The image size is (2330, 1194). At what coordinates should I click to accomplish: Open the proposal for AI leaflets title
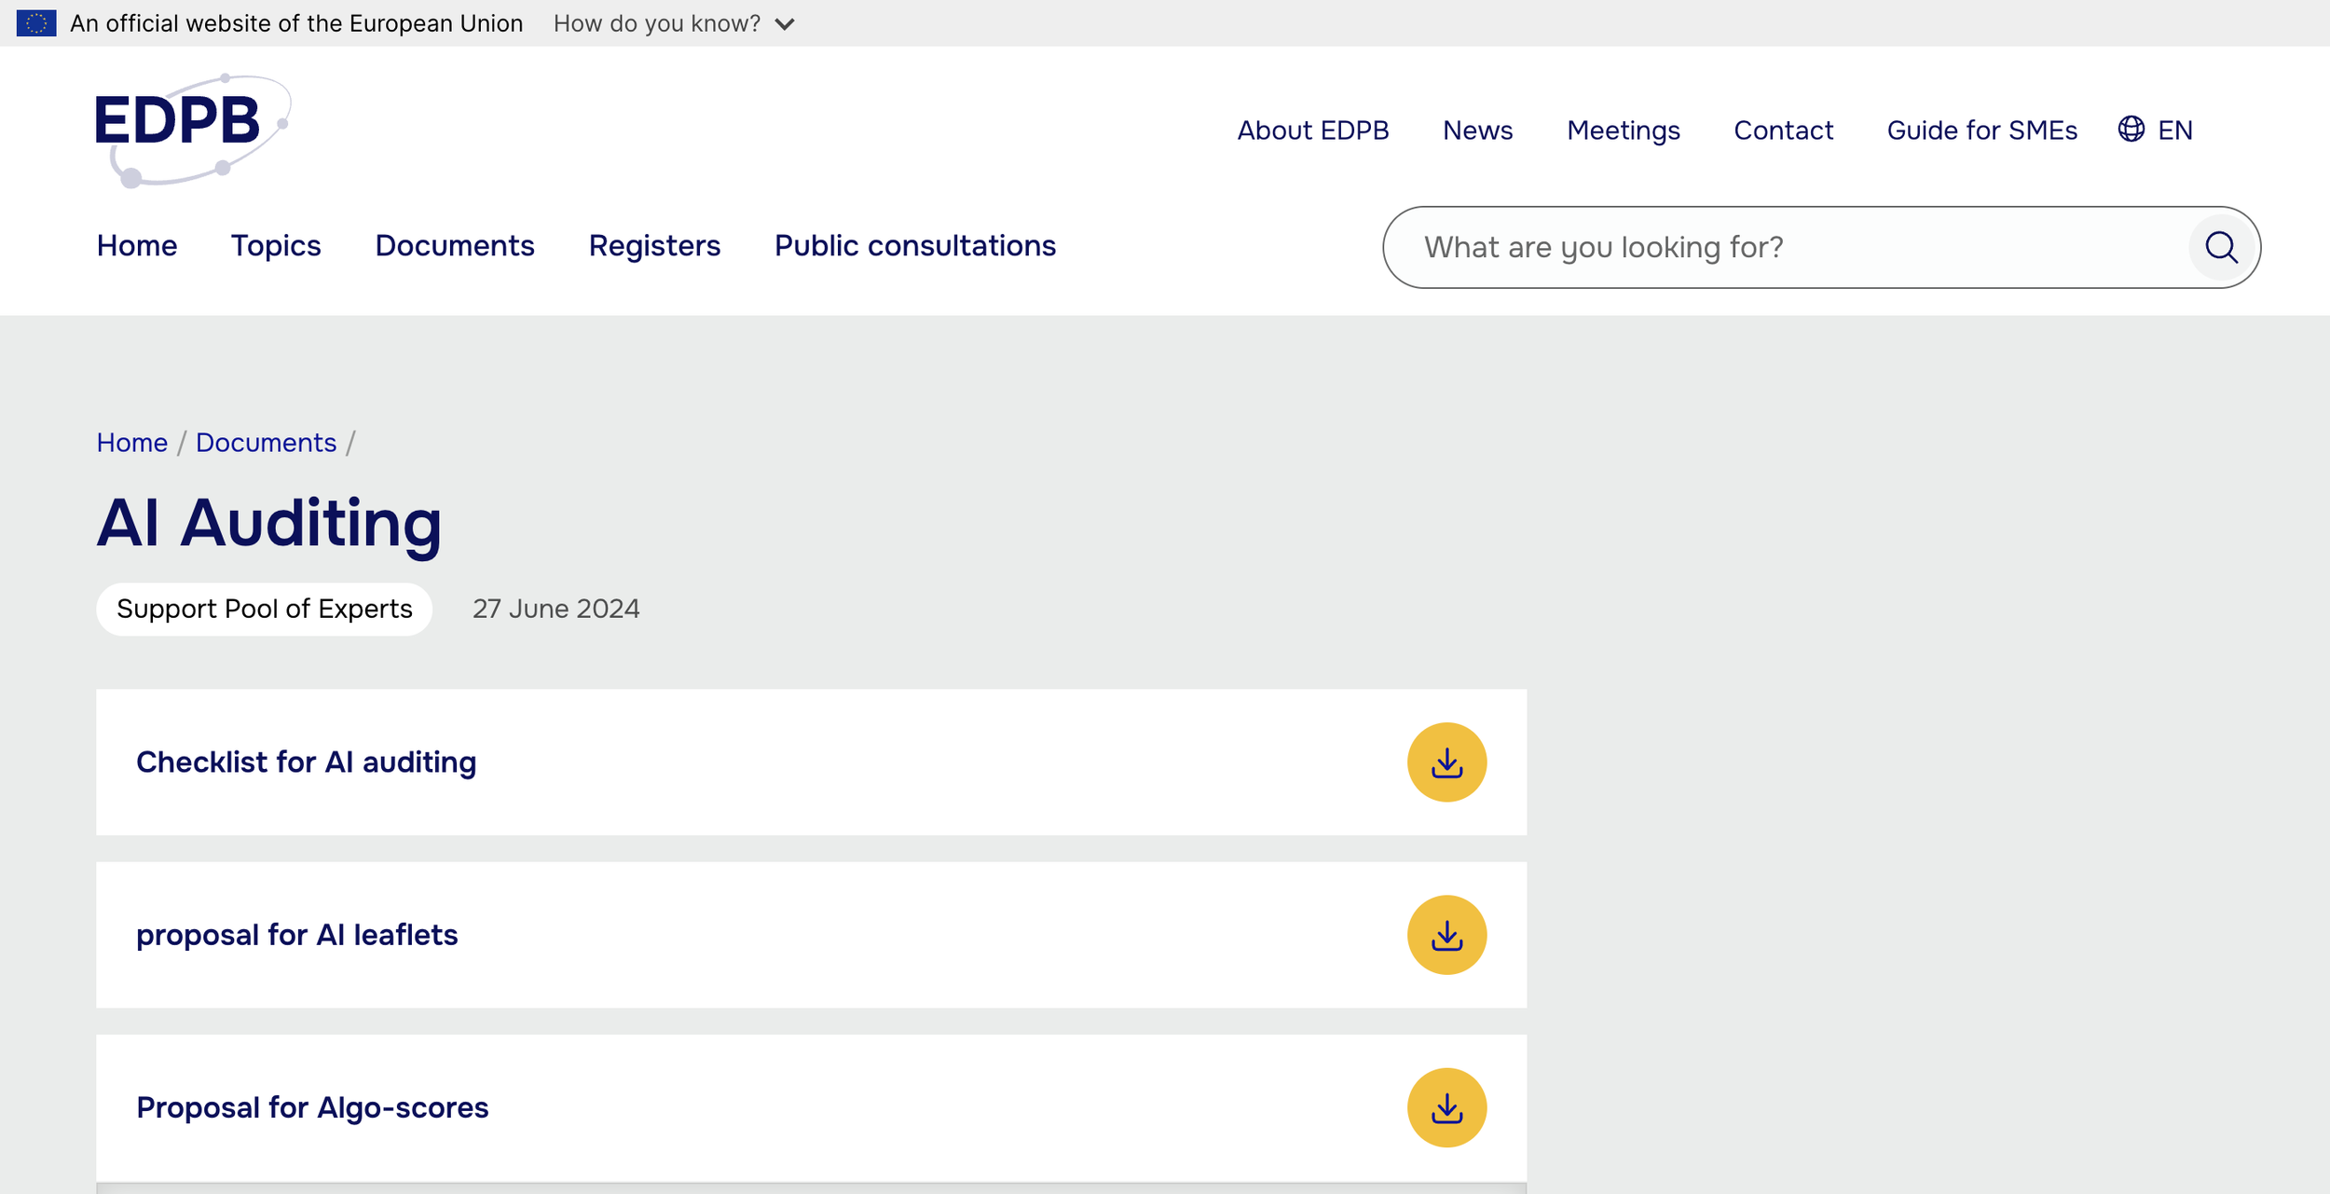[x=297, y=935]
